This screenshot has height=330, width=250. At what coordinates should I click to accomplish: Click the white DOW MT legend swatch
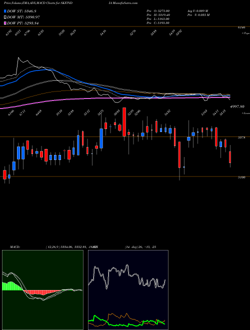[5, 17]
